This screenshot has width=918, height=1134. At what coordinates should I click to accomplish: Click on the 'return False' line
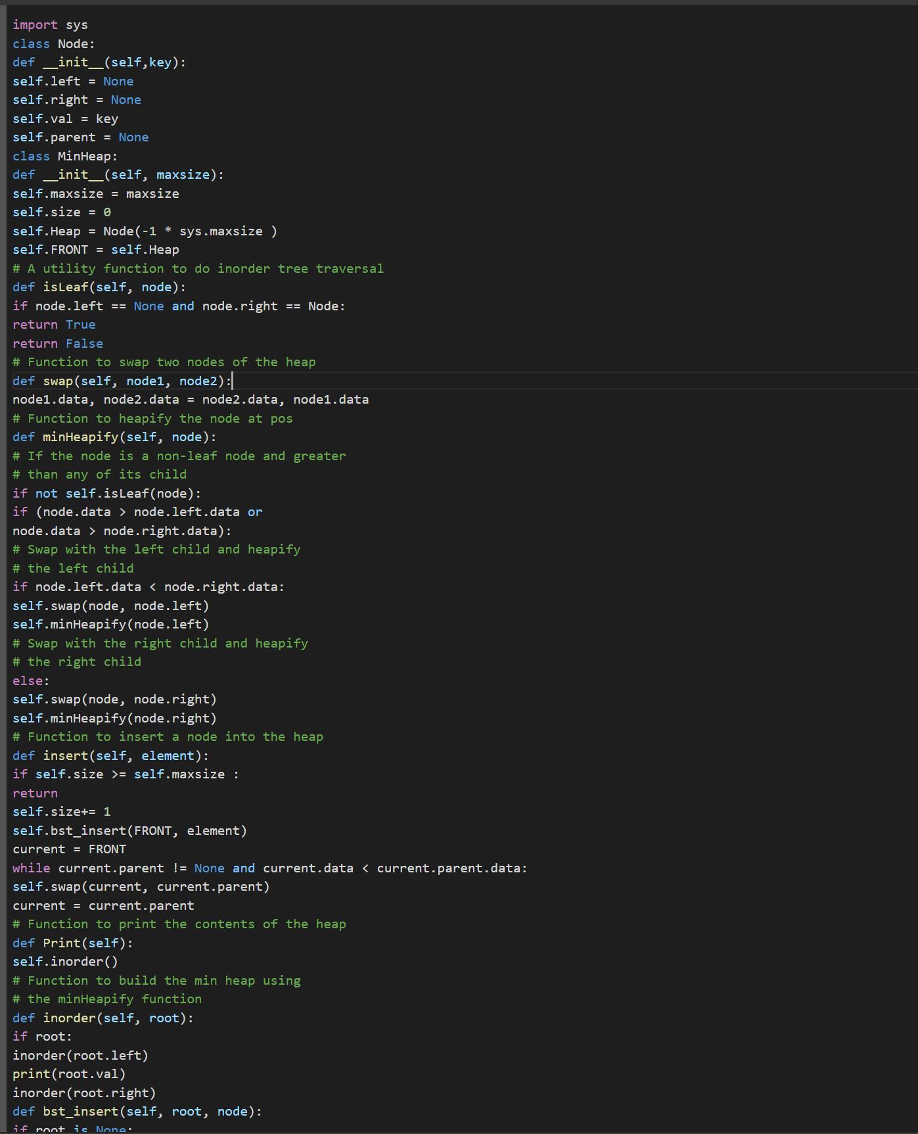click(58, 344)
